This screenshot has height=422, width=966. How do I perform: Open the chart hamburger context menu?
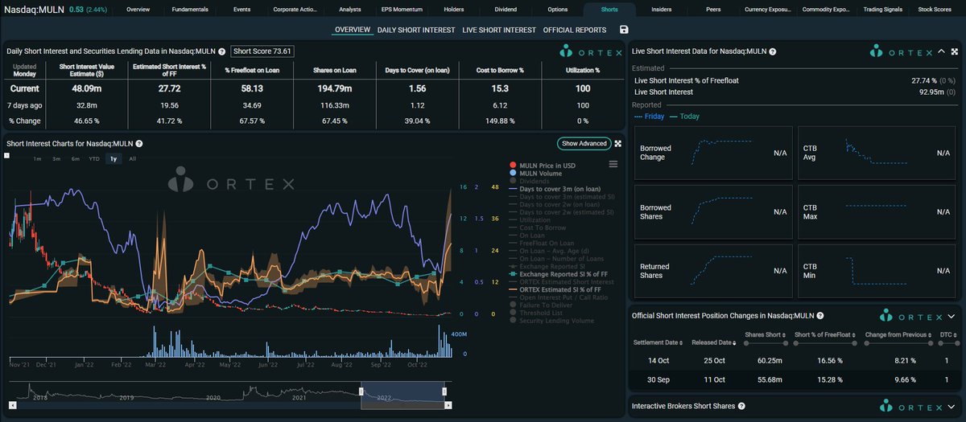[613, 164]
